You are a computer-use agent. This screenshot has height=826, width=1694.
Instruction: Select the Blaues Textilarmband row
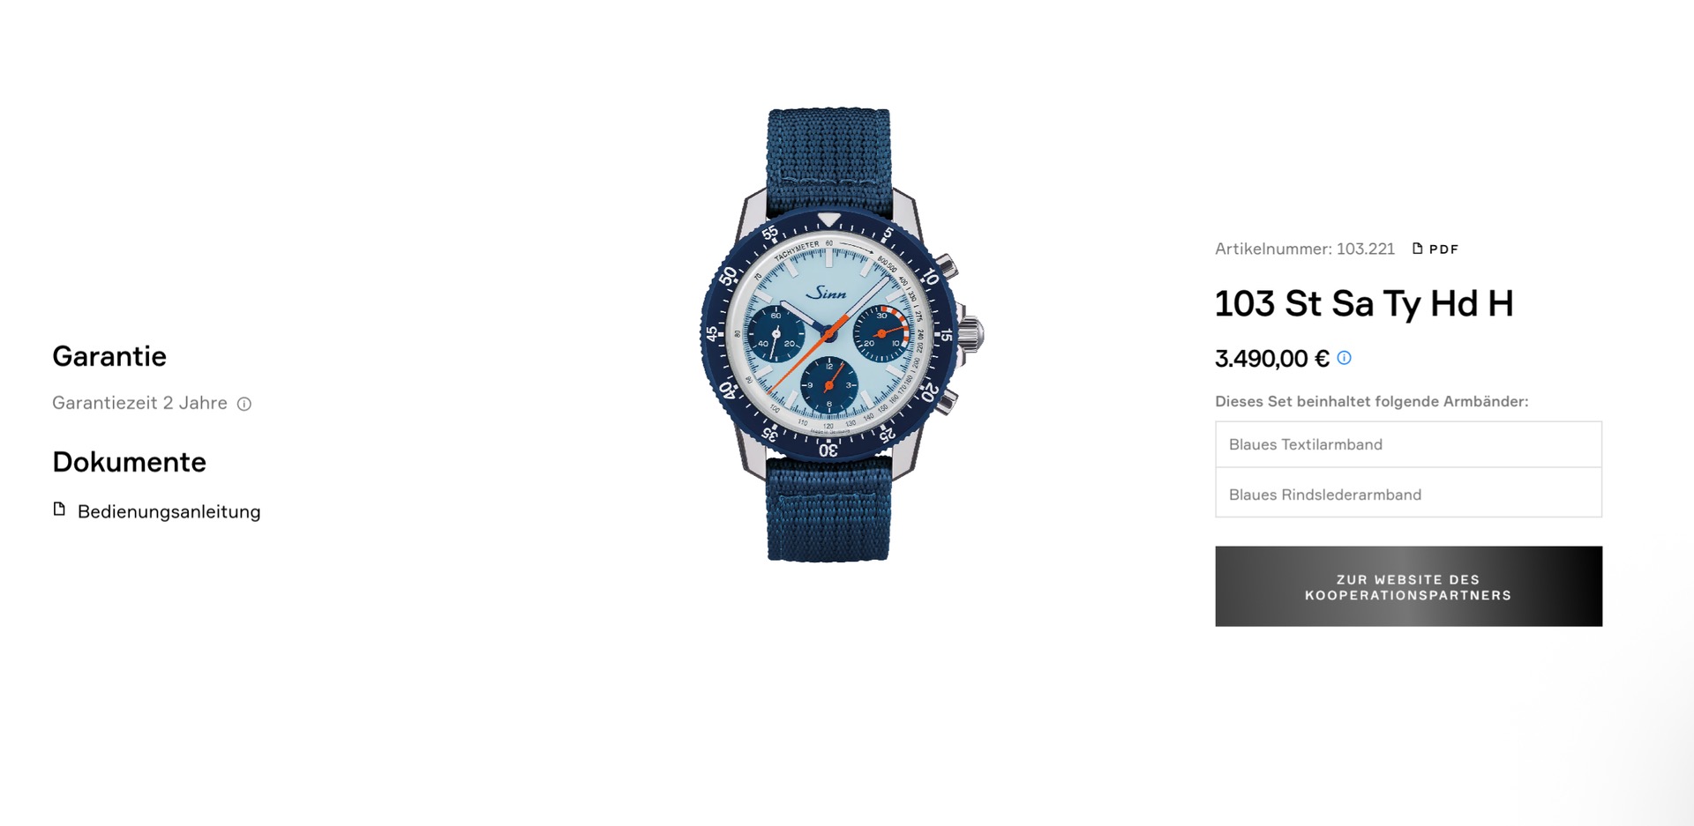(x=1408, y=444)
